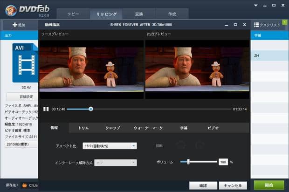The width and height of the screenshot is (289, 192).
Task: Open the aspect ratio dropdown
Action: click(110, 146)
